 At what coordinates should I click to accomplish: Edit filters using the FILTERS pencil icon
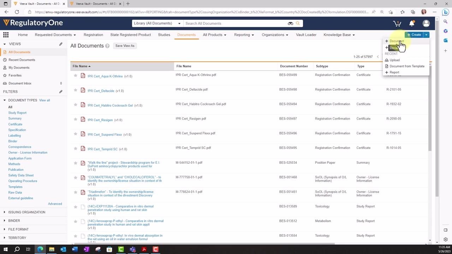click(x=61, y=92)
